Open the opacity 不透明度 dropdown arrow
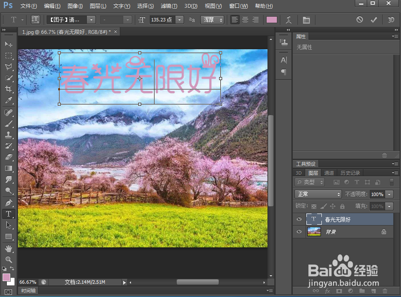This screenshot has height=297, width=401. 389,194
